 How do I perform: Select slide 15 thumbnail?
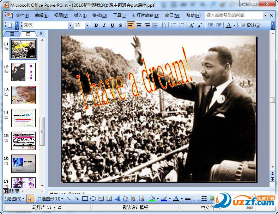click(x=23, y=141)
